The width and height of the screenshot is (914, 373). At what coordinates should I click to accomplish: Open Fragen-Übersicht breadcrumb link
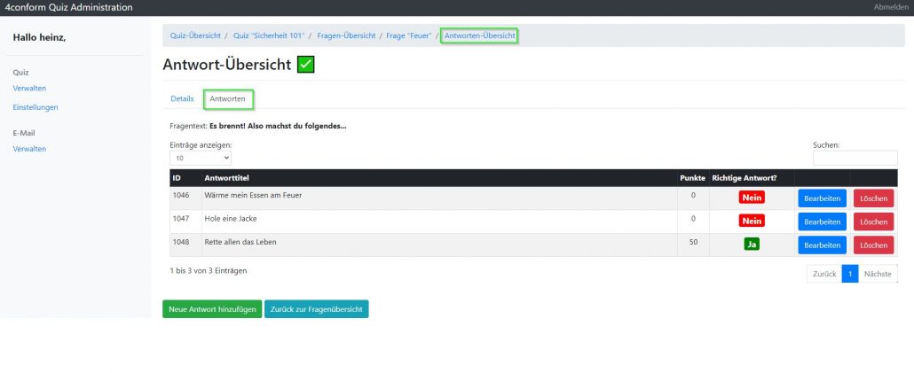[x=347, y=35]
